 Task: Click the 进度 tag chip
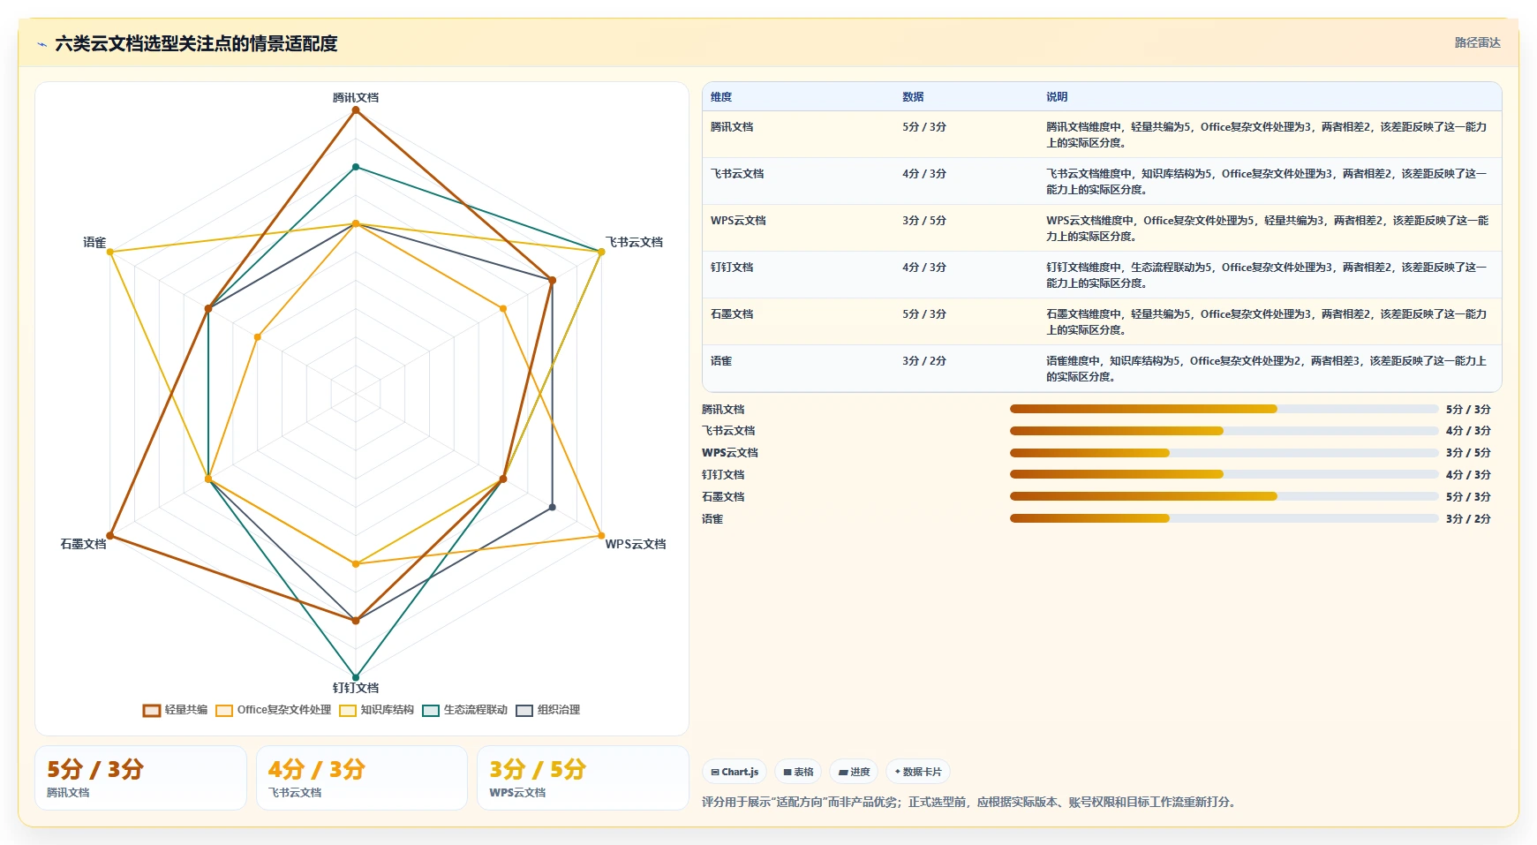(854, 772)
